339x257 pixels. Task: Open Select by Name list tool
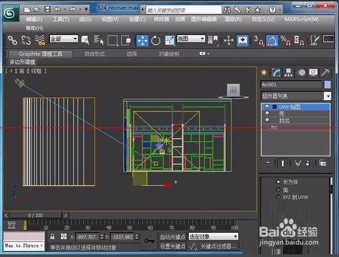pos(99,41)
